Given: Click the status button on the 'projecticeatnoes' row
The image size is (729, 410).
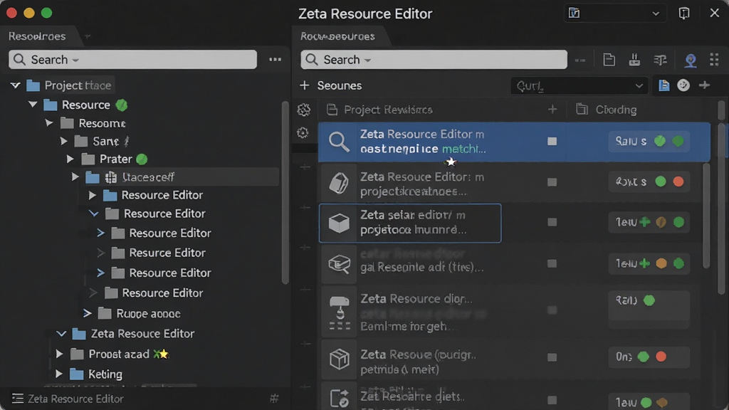Looking at the screenshot, I should 649,182.
